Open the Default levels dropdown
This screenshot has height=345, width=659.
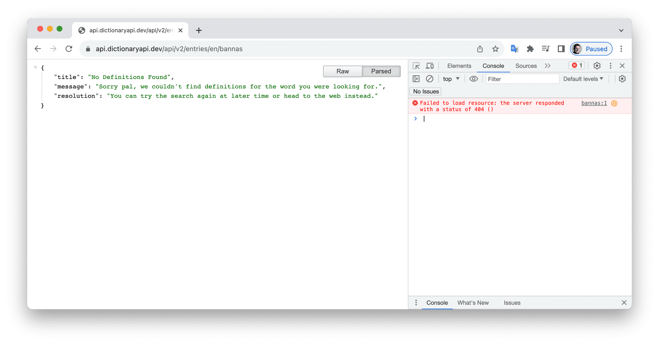tap(583, 79)
